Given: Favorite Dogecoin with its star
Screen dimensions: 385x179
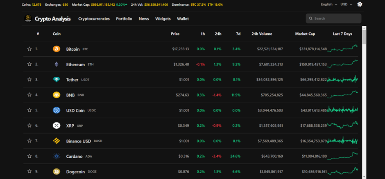Looking at the screenshot, I should [29, 171].
